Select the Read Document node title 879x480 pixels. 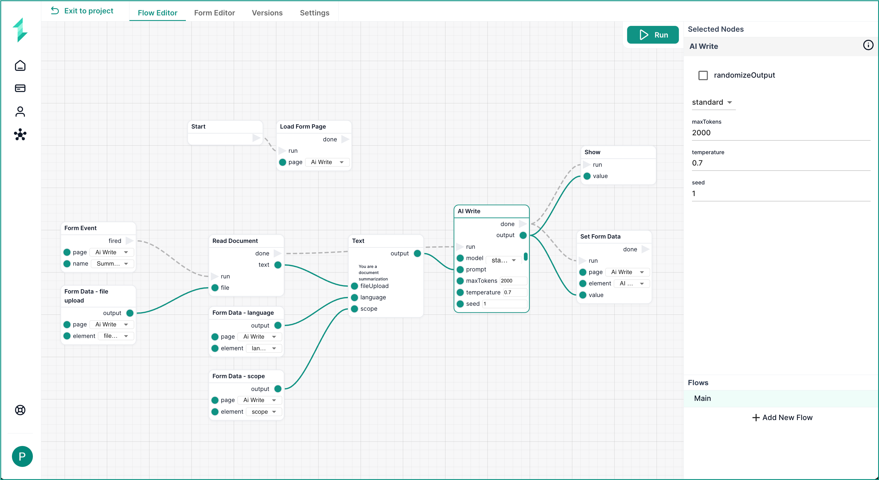235,241
